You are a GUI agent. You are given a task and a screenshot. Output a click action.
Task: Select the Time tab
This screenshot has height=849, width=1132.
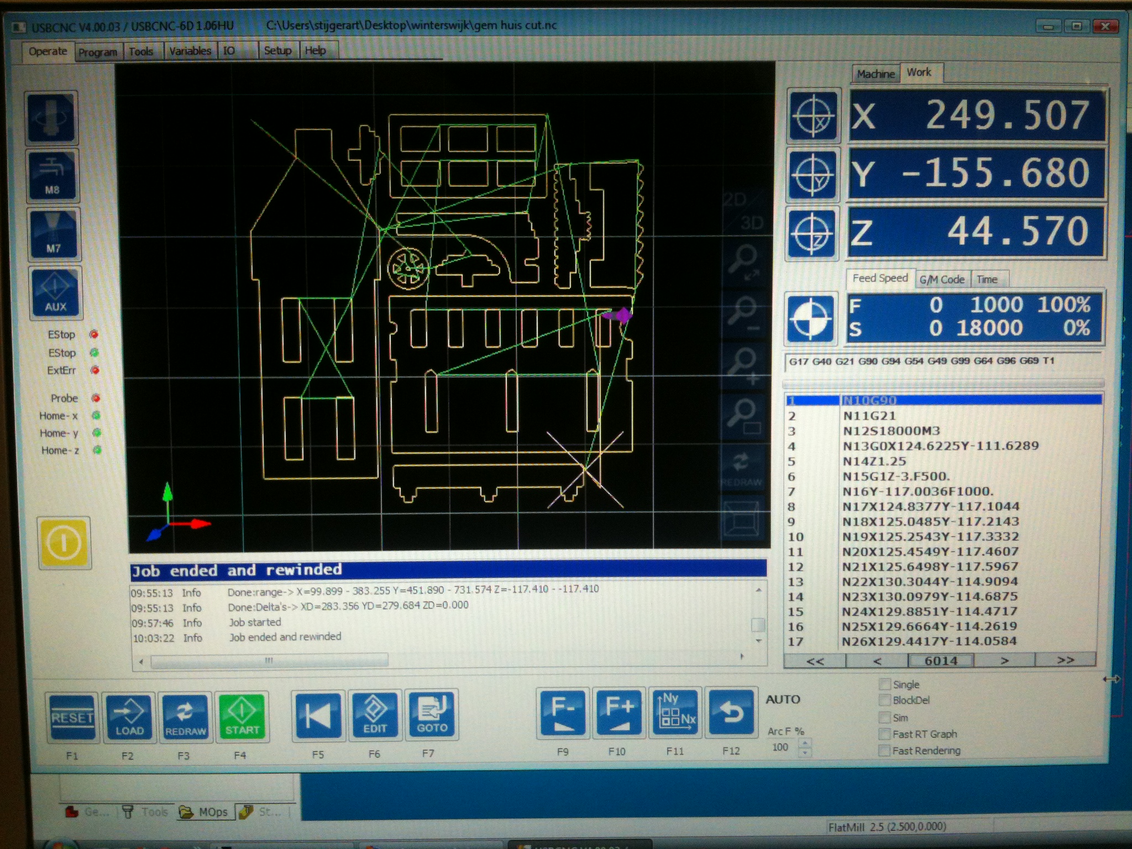pos(987,280)
